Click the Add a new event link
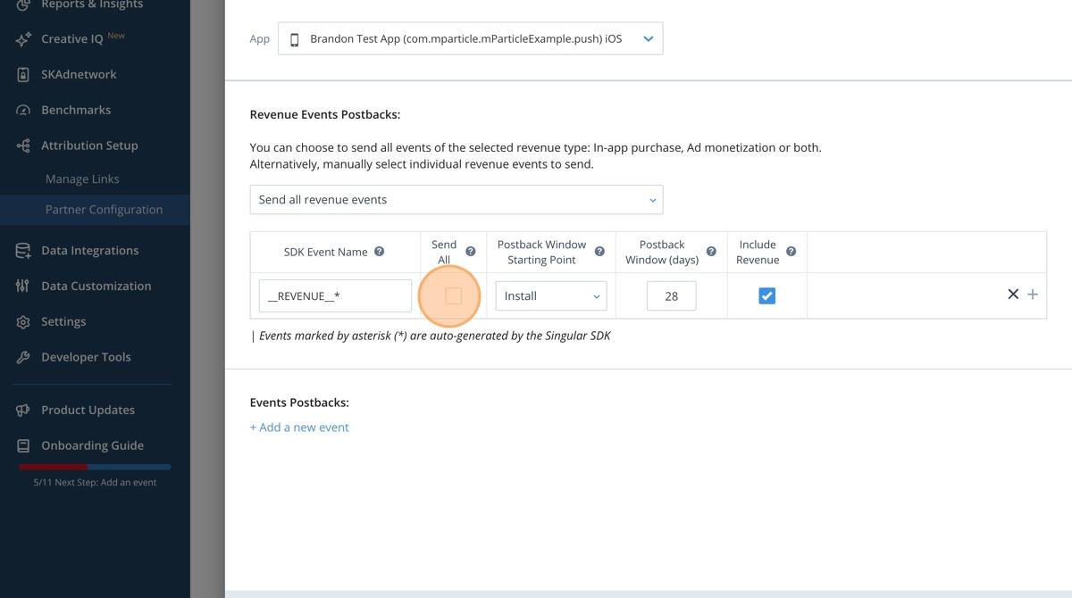 click(x=299, y=428)
